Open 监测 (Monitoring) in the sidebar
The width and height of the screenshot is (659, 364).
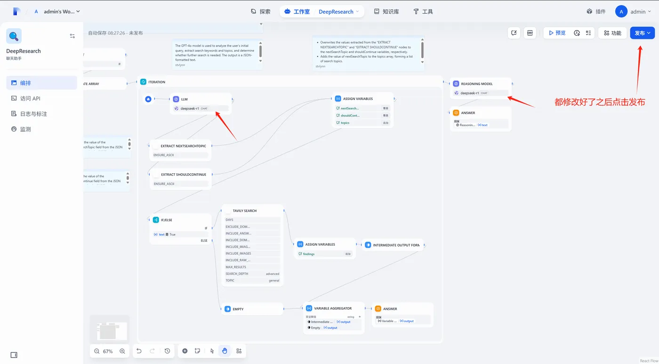pyautogui.click(x=41, y=129)
